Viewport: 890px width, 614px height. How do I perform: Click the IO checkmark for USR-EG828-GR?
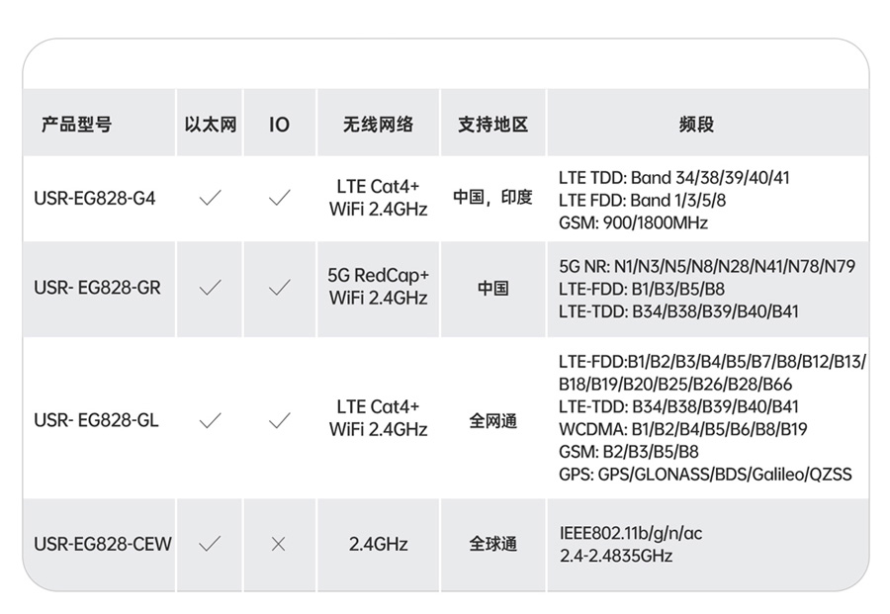pyautogui.click(x=280, y=288)
